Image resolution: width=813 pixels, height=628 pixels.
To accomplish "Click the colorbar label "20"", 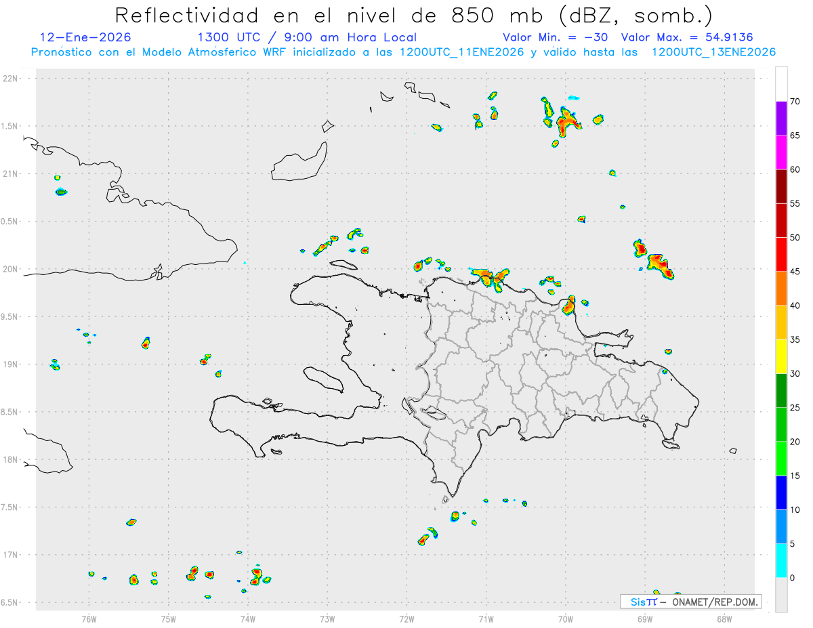I will tap(795, 442).
